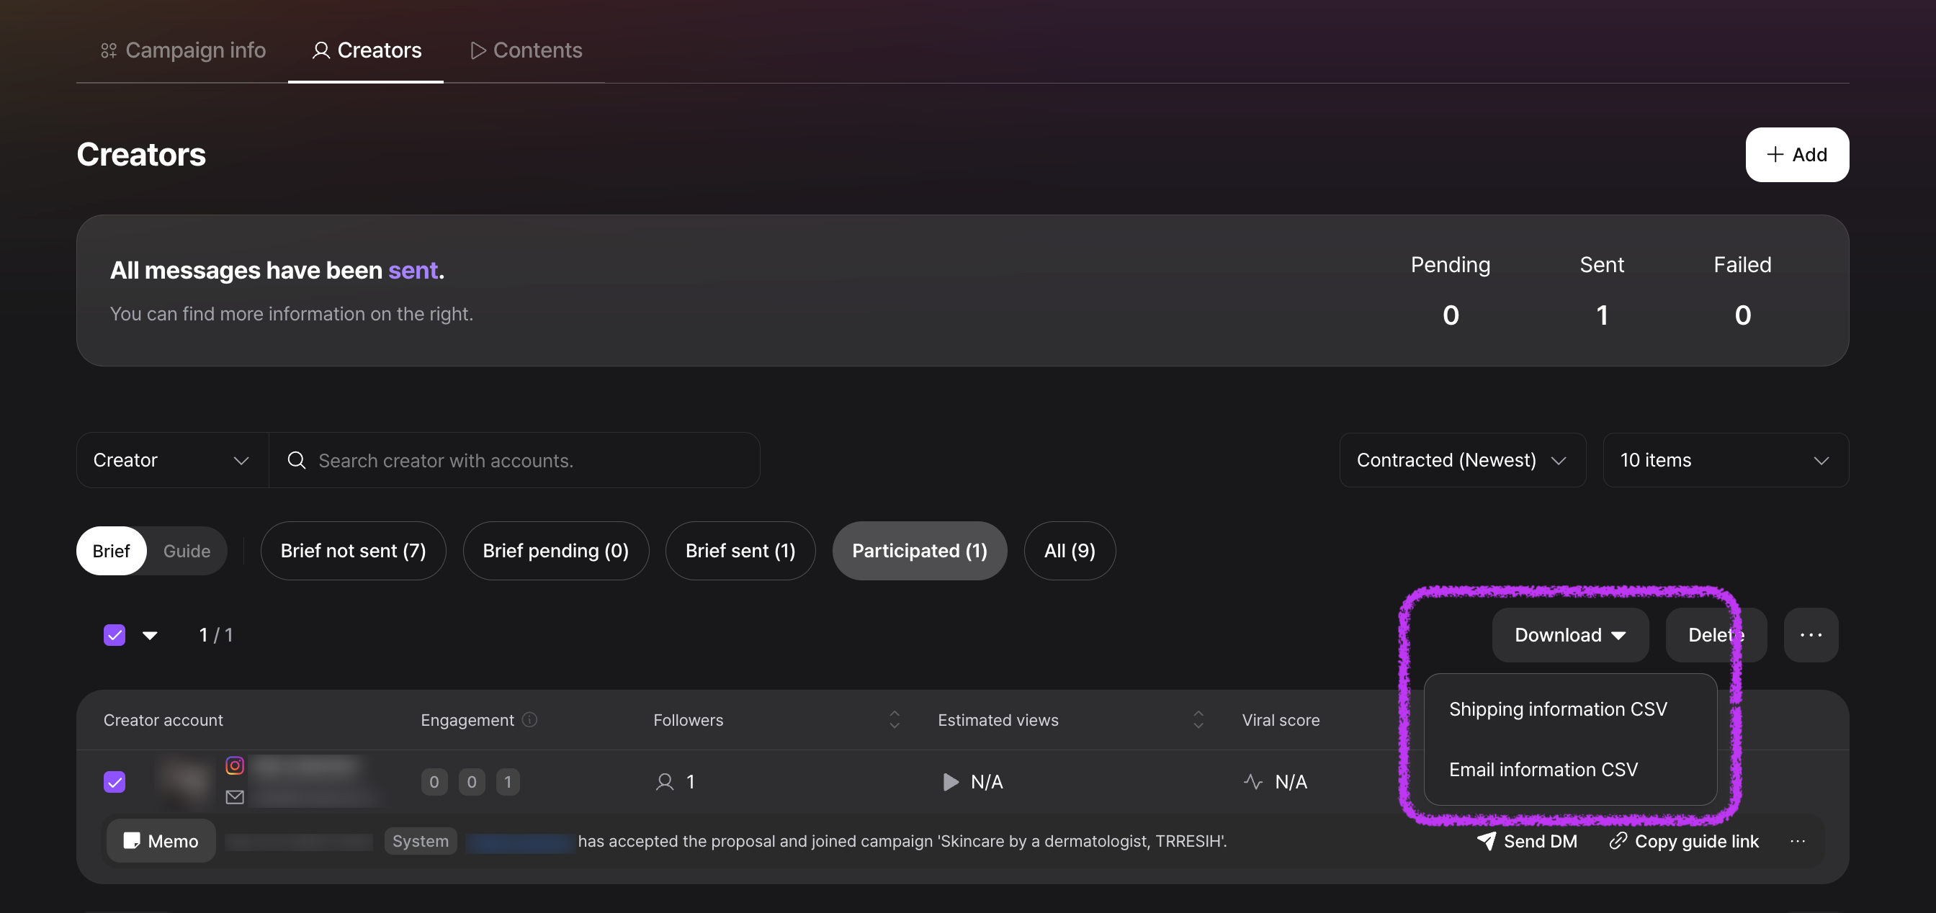1936x913 pixels.
Task: Open the three-dot menu beside Delete
Action: 1811,635
